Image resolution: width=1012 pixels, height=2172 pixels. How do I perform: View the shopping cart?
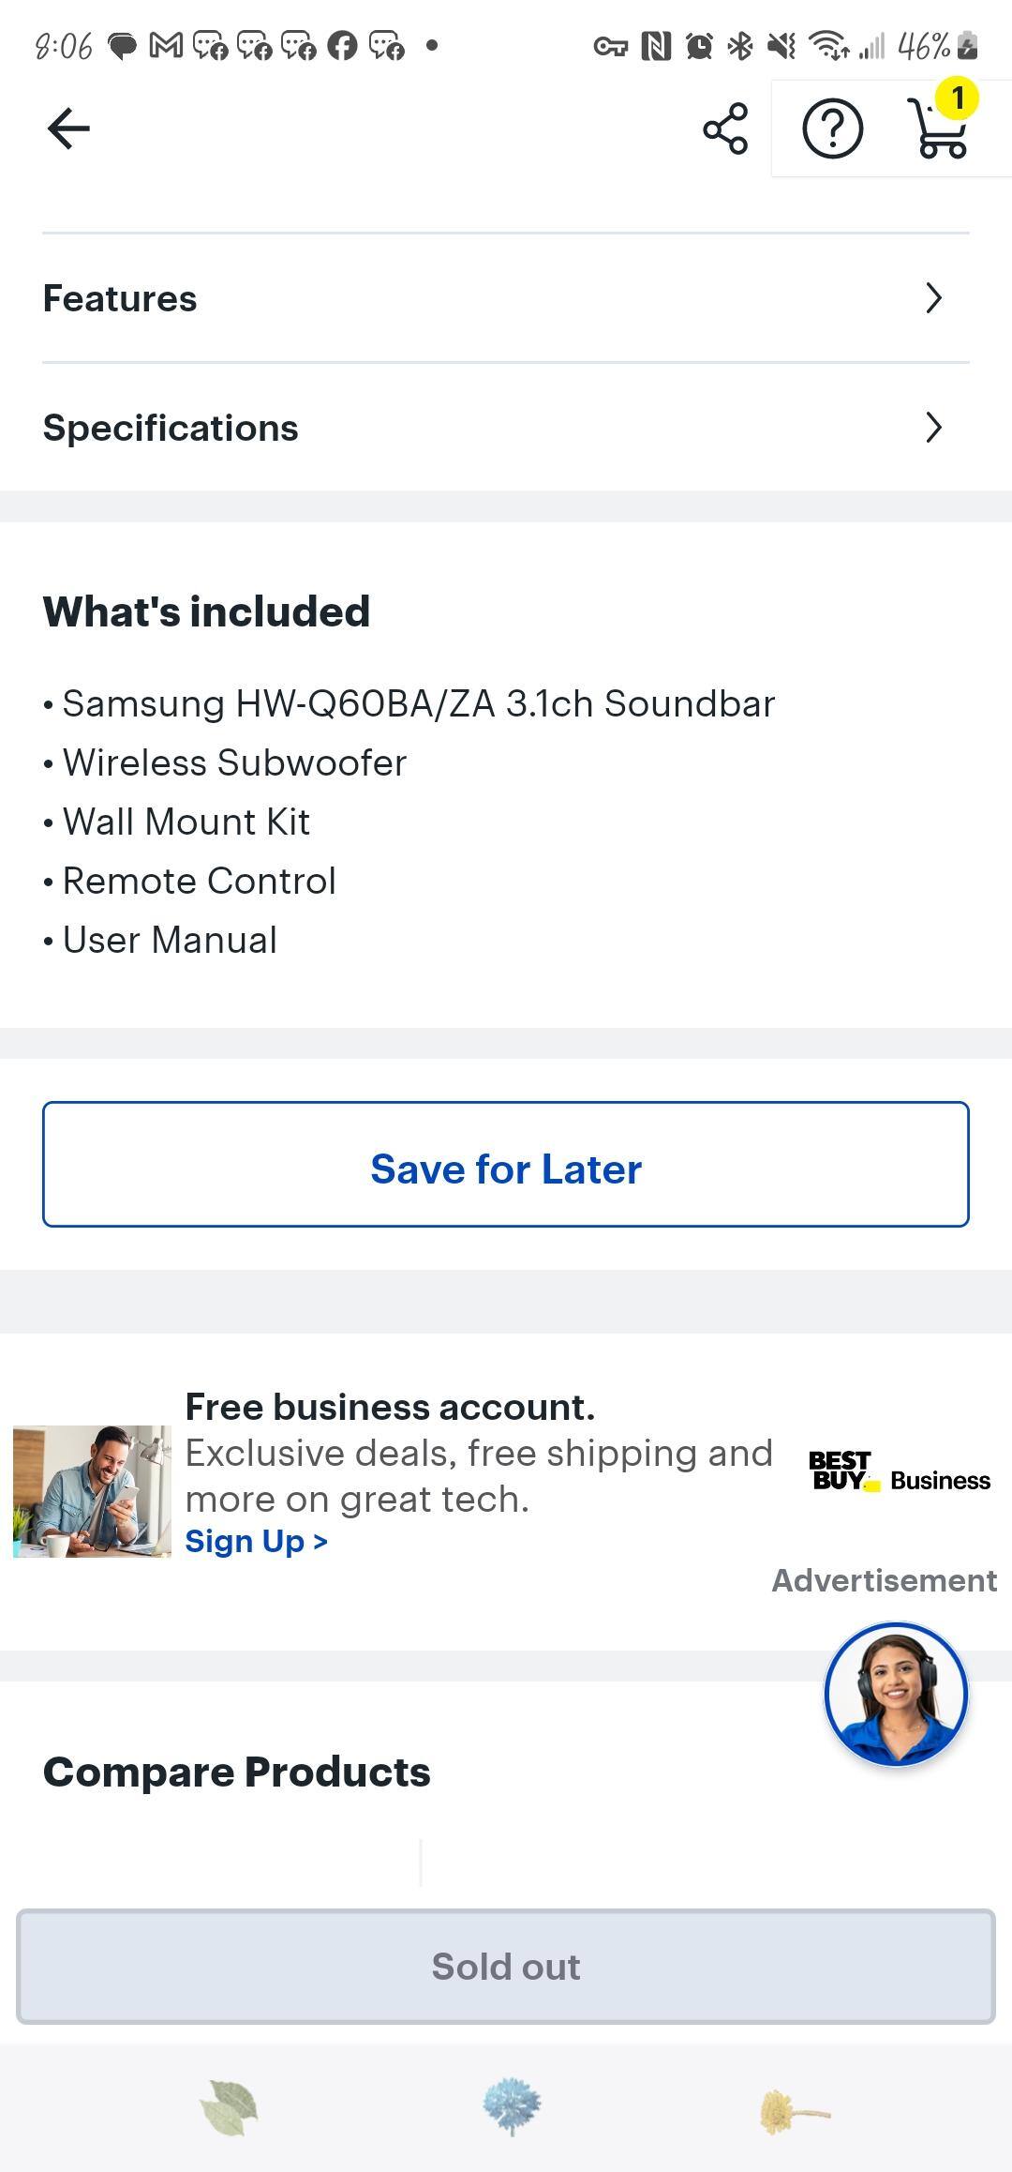(940, 137)
